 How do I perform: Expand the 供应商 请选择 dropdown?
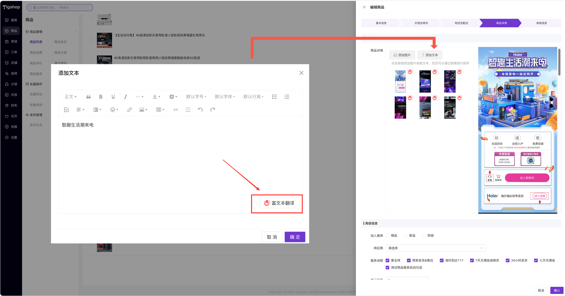click(435, 248)
